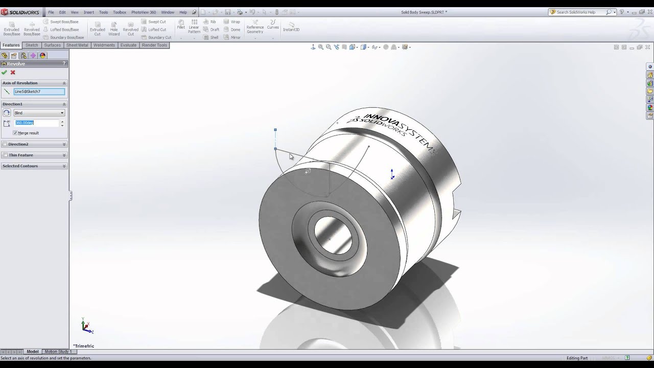Switch to the Weldments tab

104,45
